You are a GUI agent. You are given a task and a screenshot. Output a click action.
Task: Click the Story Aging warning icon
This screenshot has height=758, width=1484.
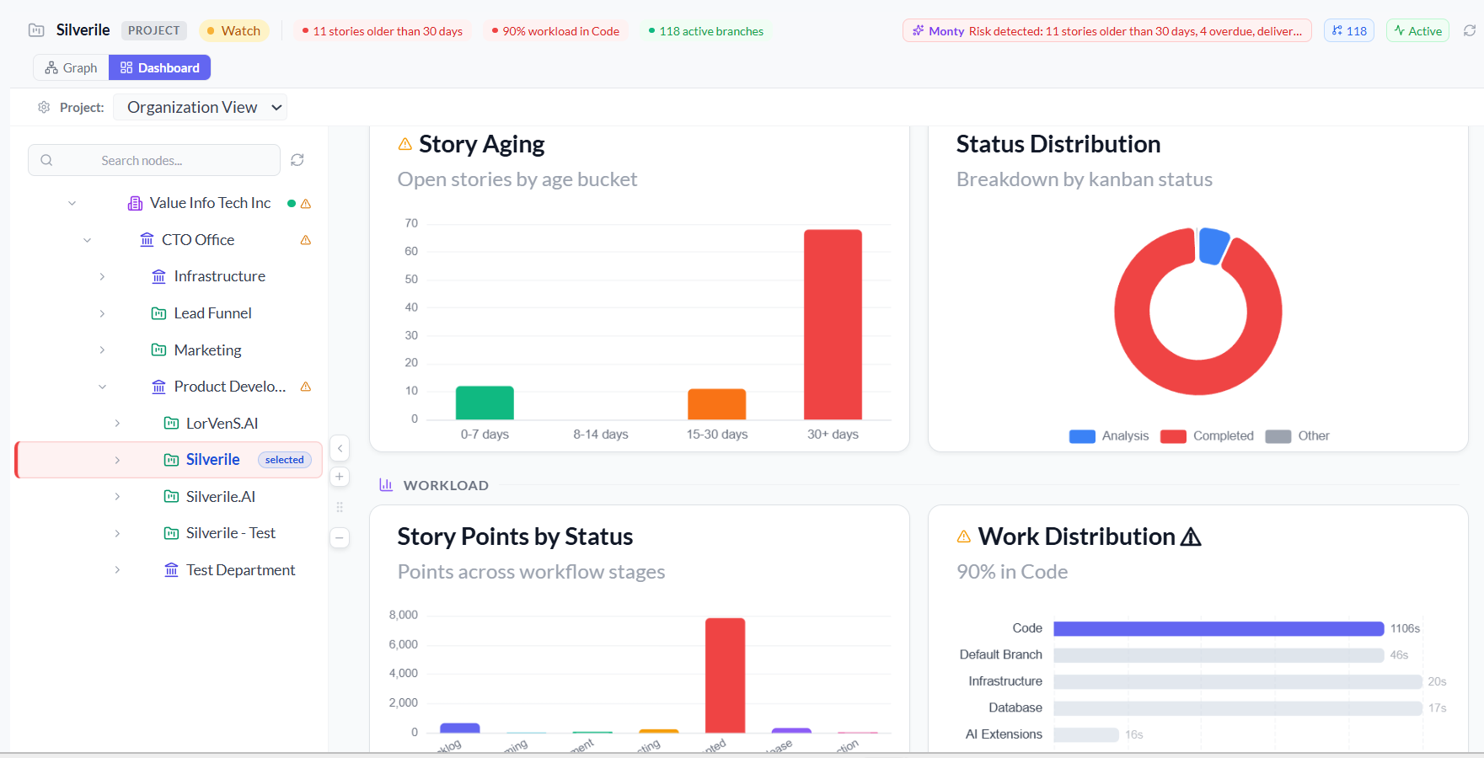[405, 144]
